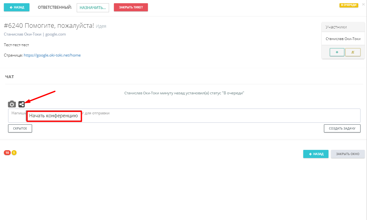367x220 pixels.
Task: Click "Назад" next to "Закрыть окно"
Action: point(316,154)
